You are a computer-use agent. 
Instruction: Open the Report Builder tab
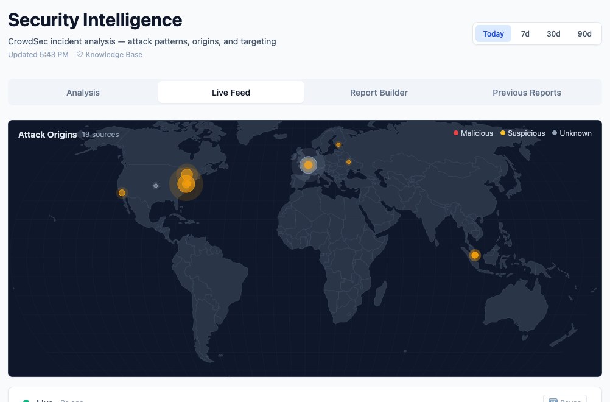pyautogui.click(x=379, y=92)
